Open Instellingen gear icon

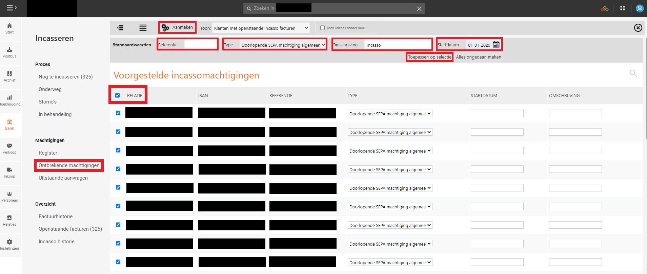9,242
